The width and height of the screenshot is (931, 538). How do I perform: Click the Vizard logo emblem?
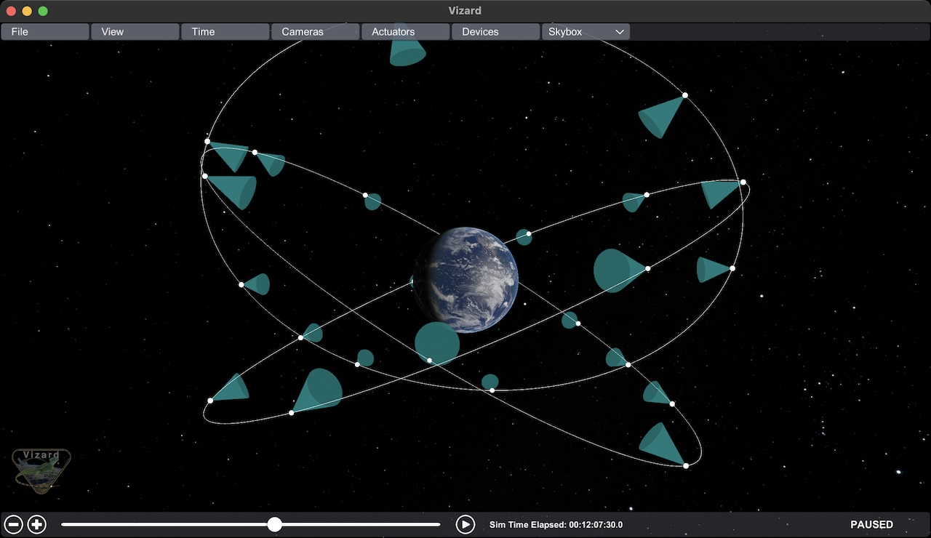[x=41, y=470]
